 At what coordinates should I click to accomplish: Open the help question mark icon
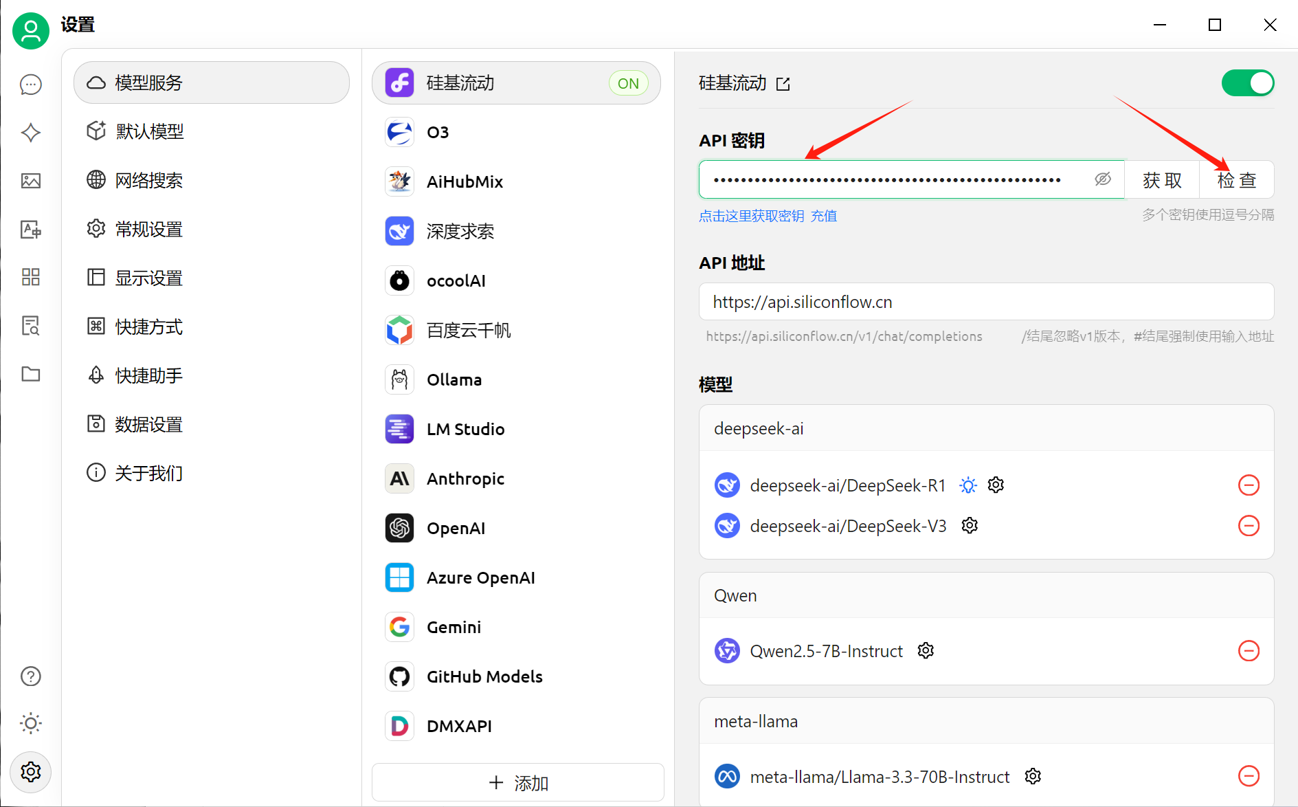pyautogui.click(x=31, y=676)
